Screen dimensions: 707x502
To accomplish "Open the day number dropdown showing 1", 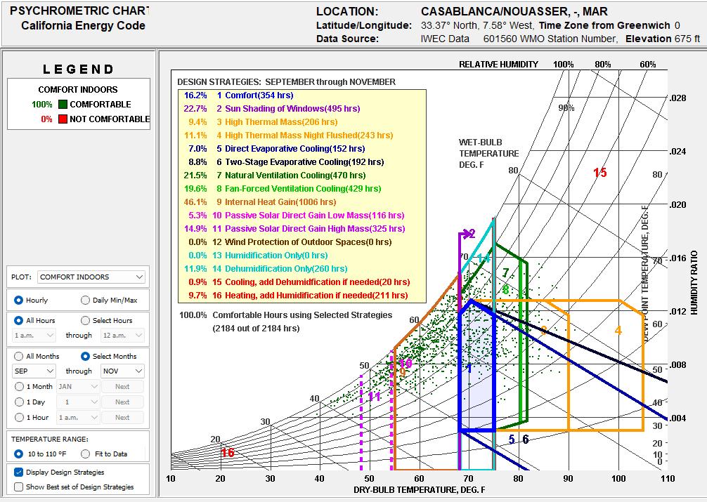I will click(x=77, y=402).
